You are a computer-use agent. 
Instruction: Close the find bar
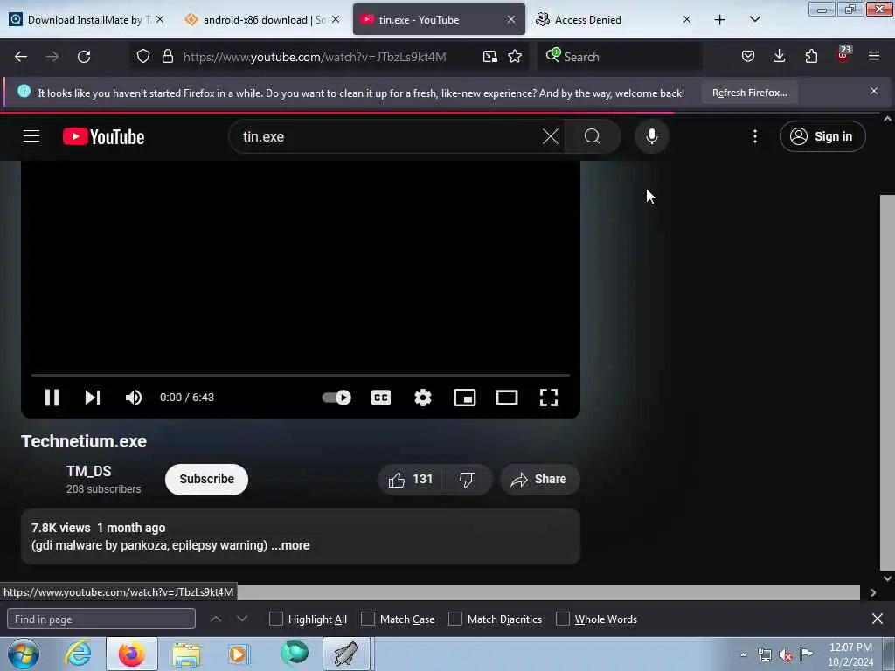(x=878, y=619)
